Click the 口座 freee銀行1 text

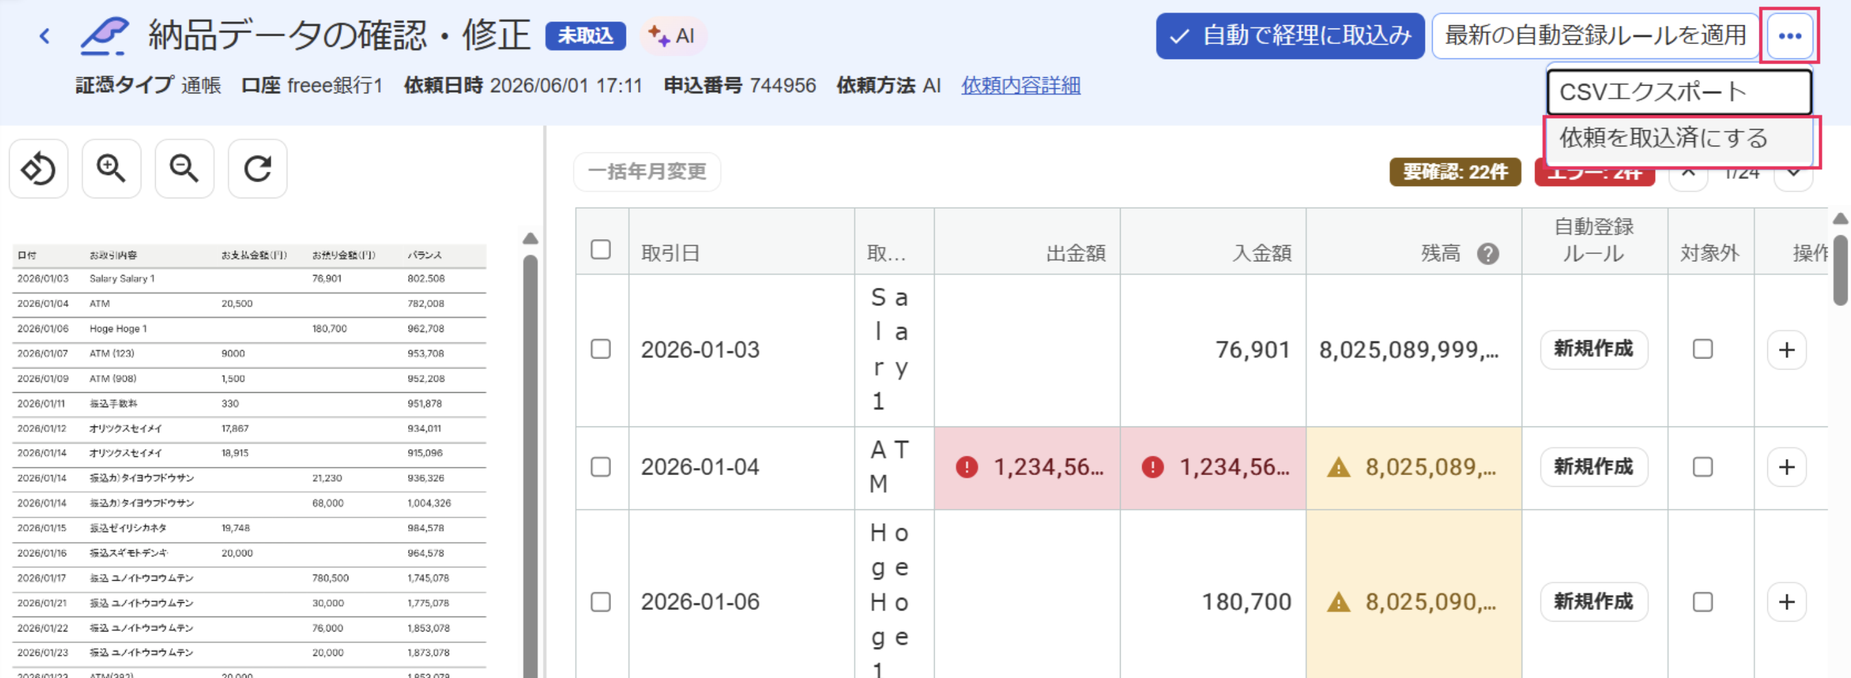(x=312, y=86)
